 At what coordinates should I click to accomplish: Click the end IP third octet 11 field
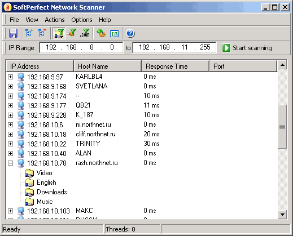tap(185, 47)
